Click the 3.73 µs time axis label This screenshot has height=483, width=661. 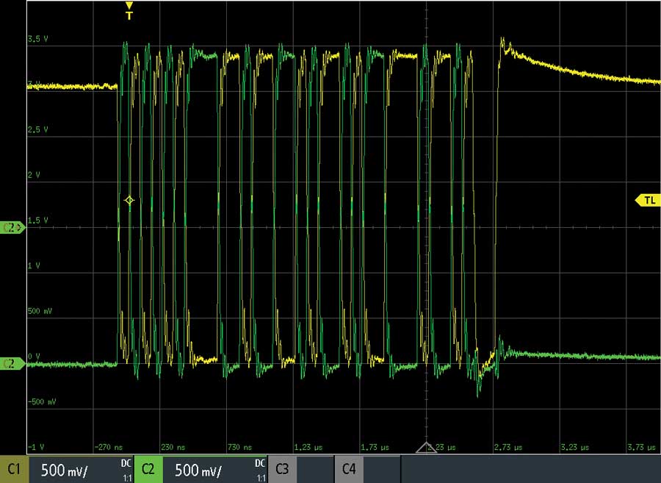tap(642, 446)
